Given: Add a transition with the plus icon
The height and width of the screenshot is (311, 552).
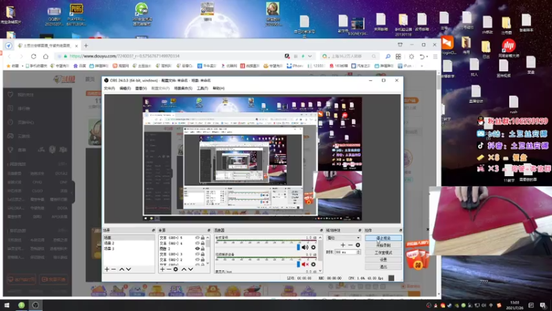Looking at the screenshot, I should point(343,245).
